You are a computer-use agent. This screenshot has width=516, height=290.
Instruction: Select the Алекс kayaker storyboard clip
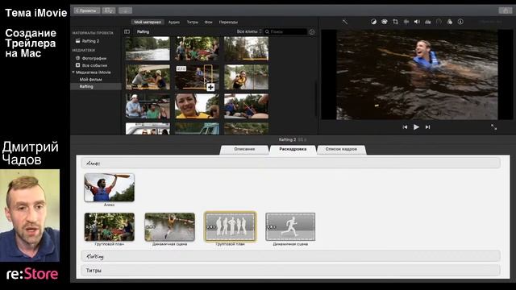[x=110, y=188]
